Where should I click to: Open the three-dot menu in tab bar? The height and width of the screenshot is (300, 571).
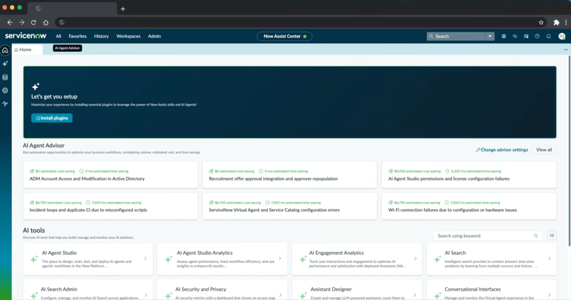pyautogui.click(x=565, y=50)
